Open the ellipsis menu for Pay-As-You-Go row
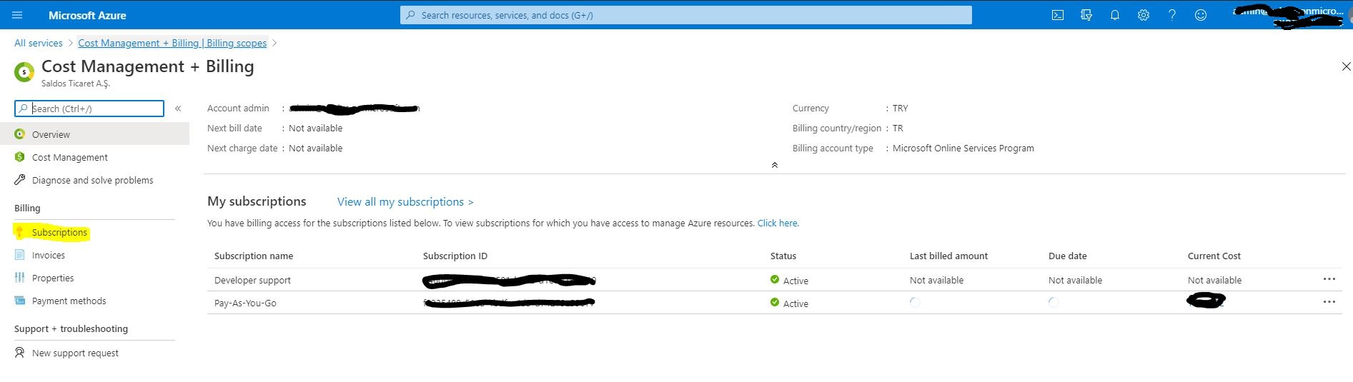The height and width of the screenshot is (382, 1353). coord(1329,302)
